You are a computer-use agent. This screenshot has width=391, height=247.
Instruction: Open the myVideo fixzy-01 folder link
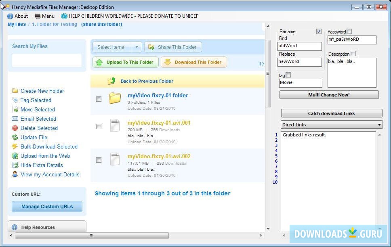click(x=158, y=95)
